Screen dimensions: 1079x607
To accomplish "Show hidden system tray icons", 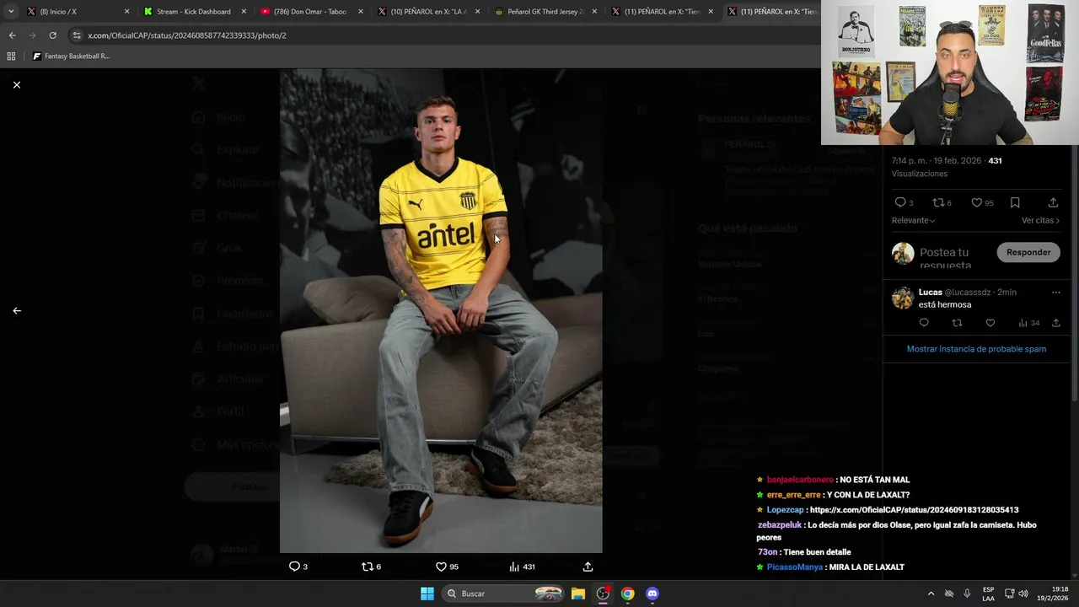I will (931, 594).
